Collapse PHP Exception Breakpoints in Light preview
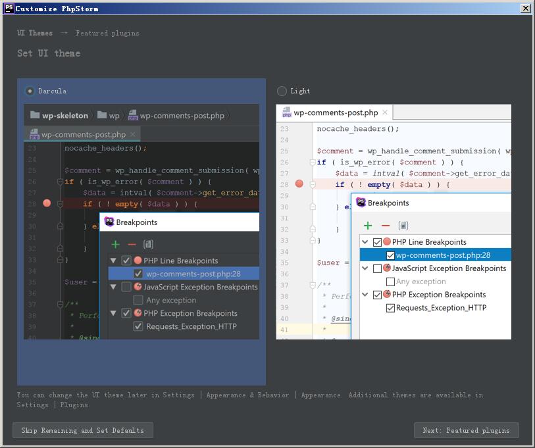This screenshot has width=535, height=448. tap(365, 295)
